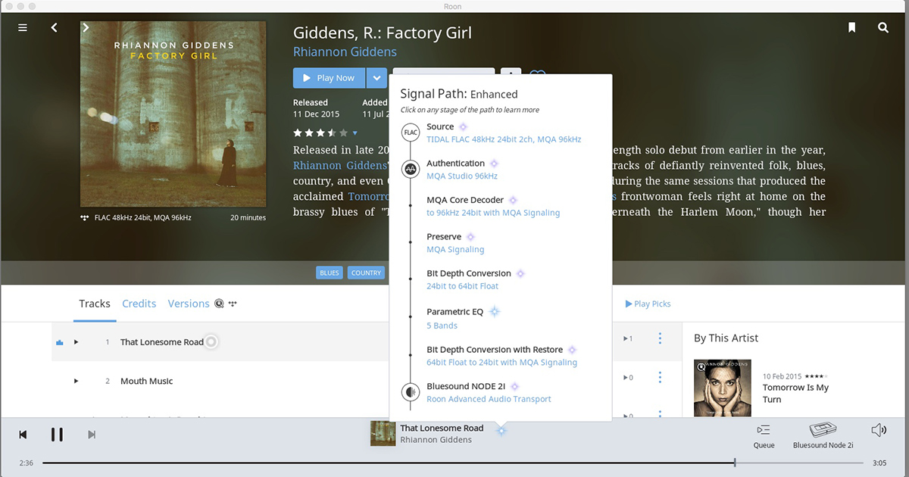Click 64bit Float to 24bit with MQA Signaling
909x477 pixels.
point(501,363)
